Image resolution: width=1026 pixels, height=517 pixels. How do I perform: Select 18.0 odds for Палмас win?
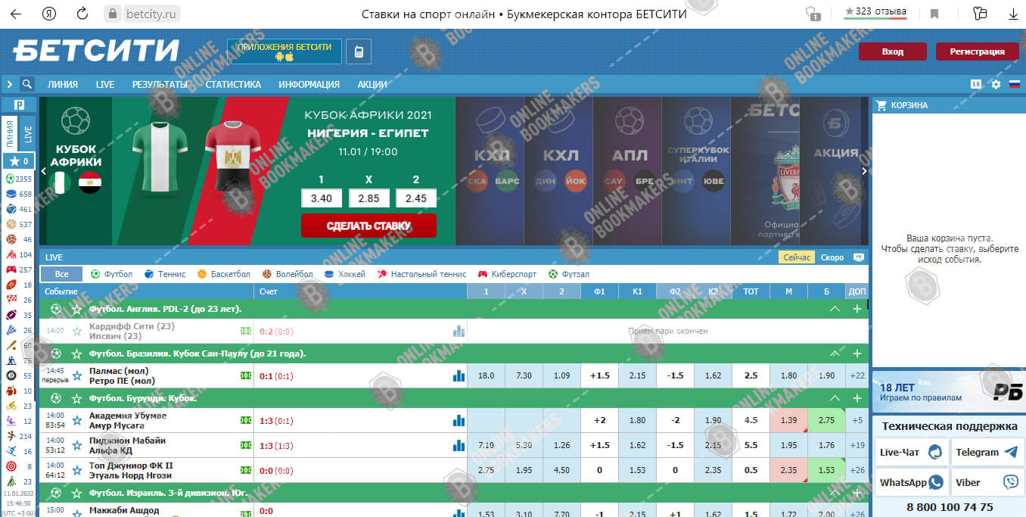[486, 375]
